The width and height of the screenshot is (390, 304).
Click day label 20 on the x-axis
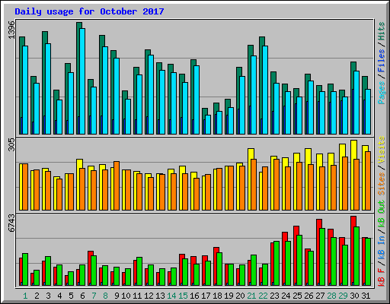tap(240, 296)
